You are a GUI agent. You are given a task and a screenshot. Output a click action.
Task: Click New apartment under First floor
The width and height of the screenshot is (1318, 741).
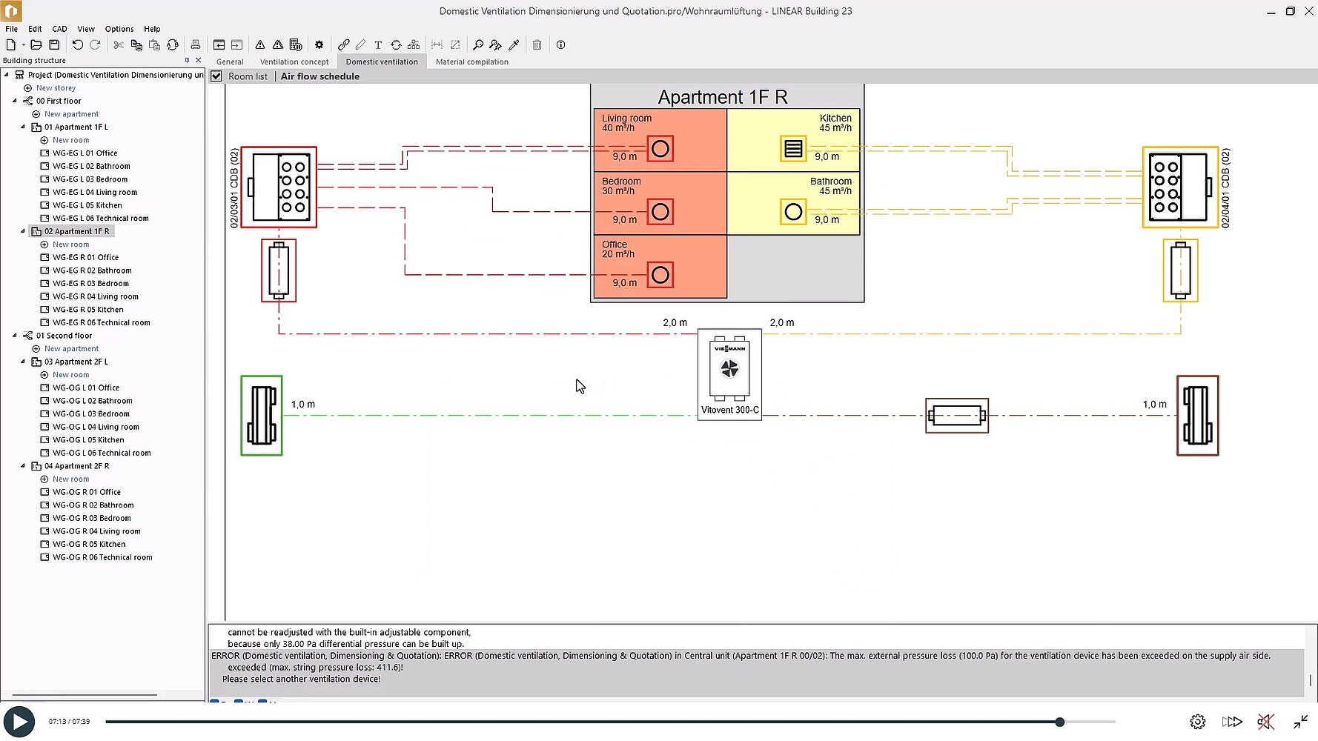coord(71,114)
